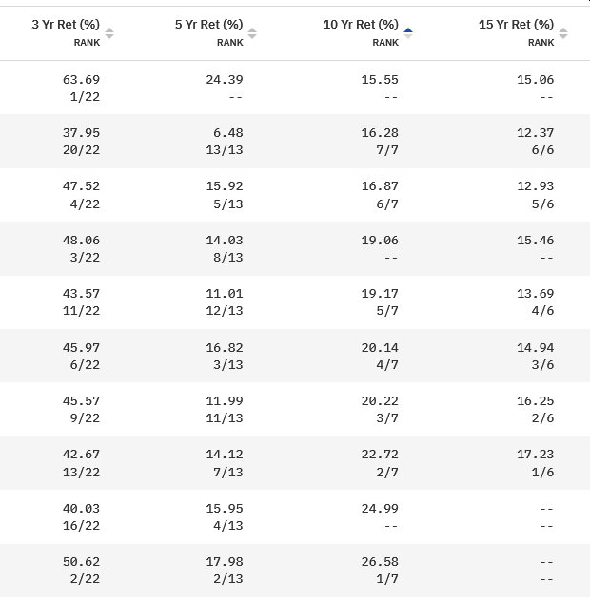Select the 3 Yr Ret (%) column header

66,25
